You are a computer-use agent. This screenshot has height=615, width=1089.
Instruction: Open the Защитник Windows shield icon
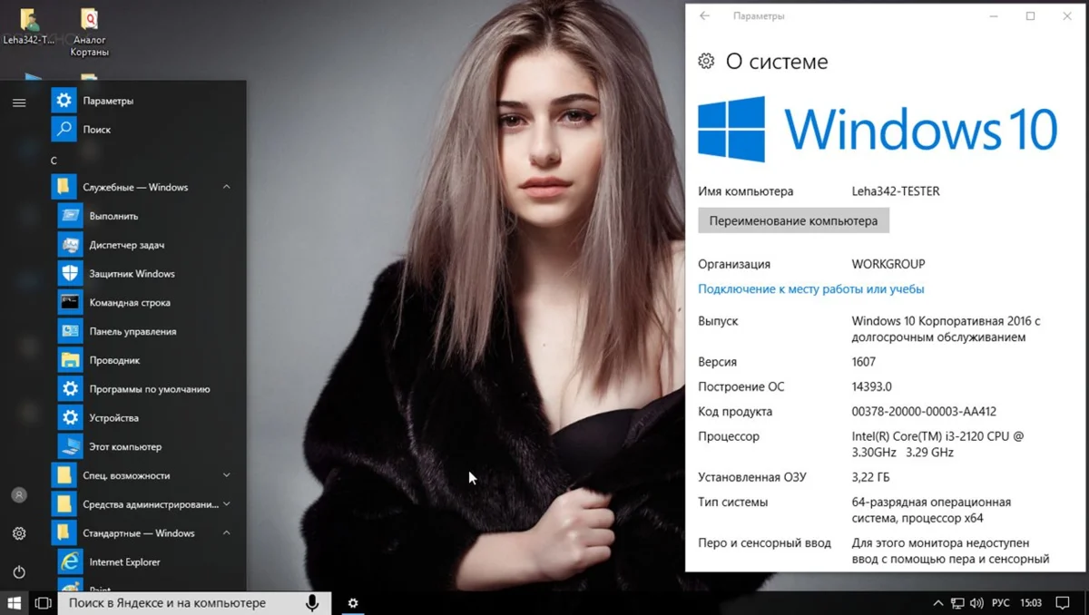click(71, 274)
